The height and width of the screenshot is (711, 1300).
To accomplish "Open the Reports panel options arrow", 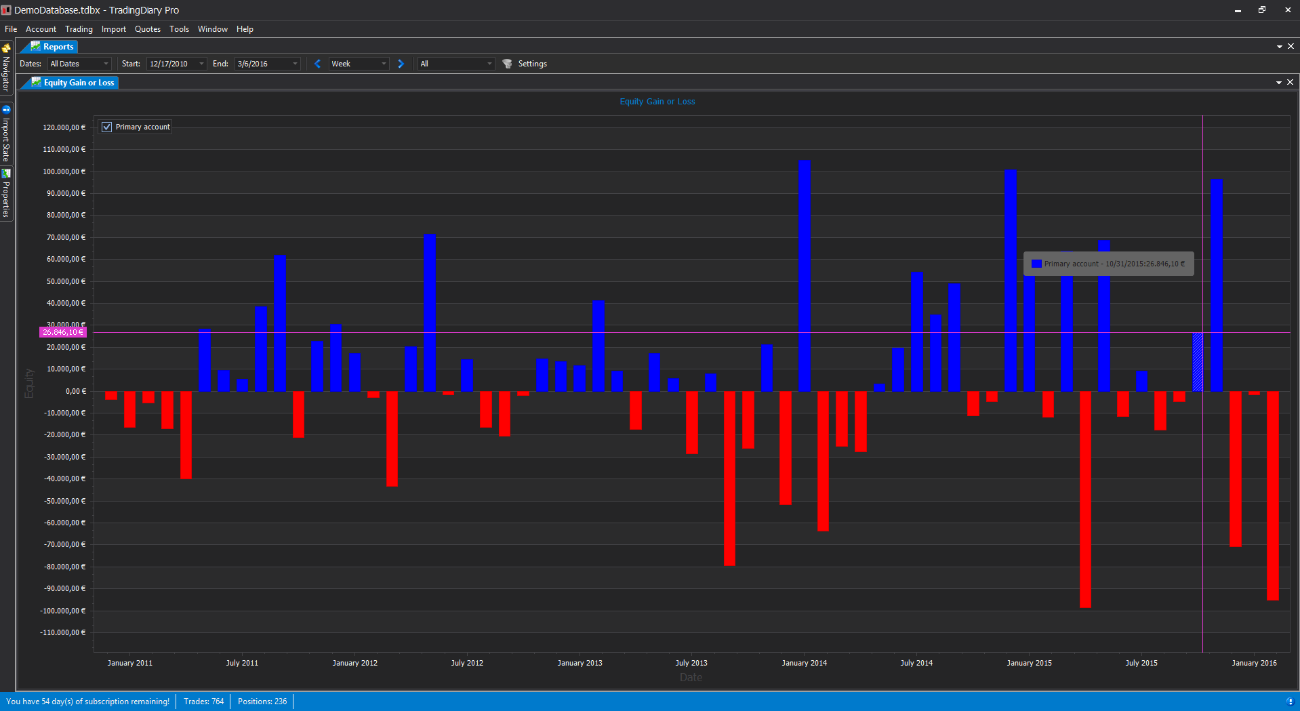I will (1279, 47).
